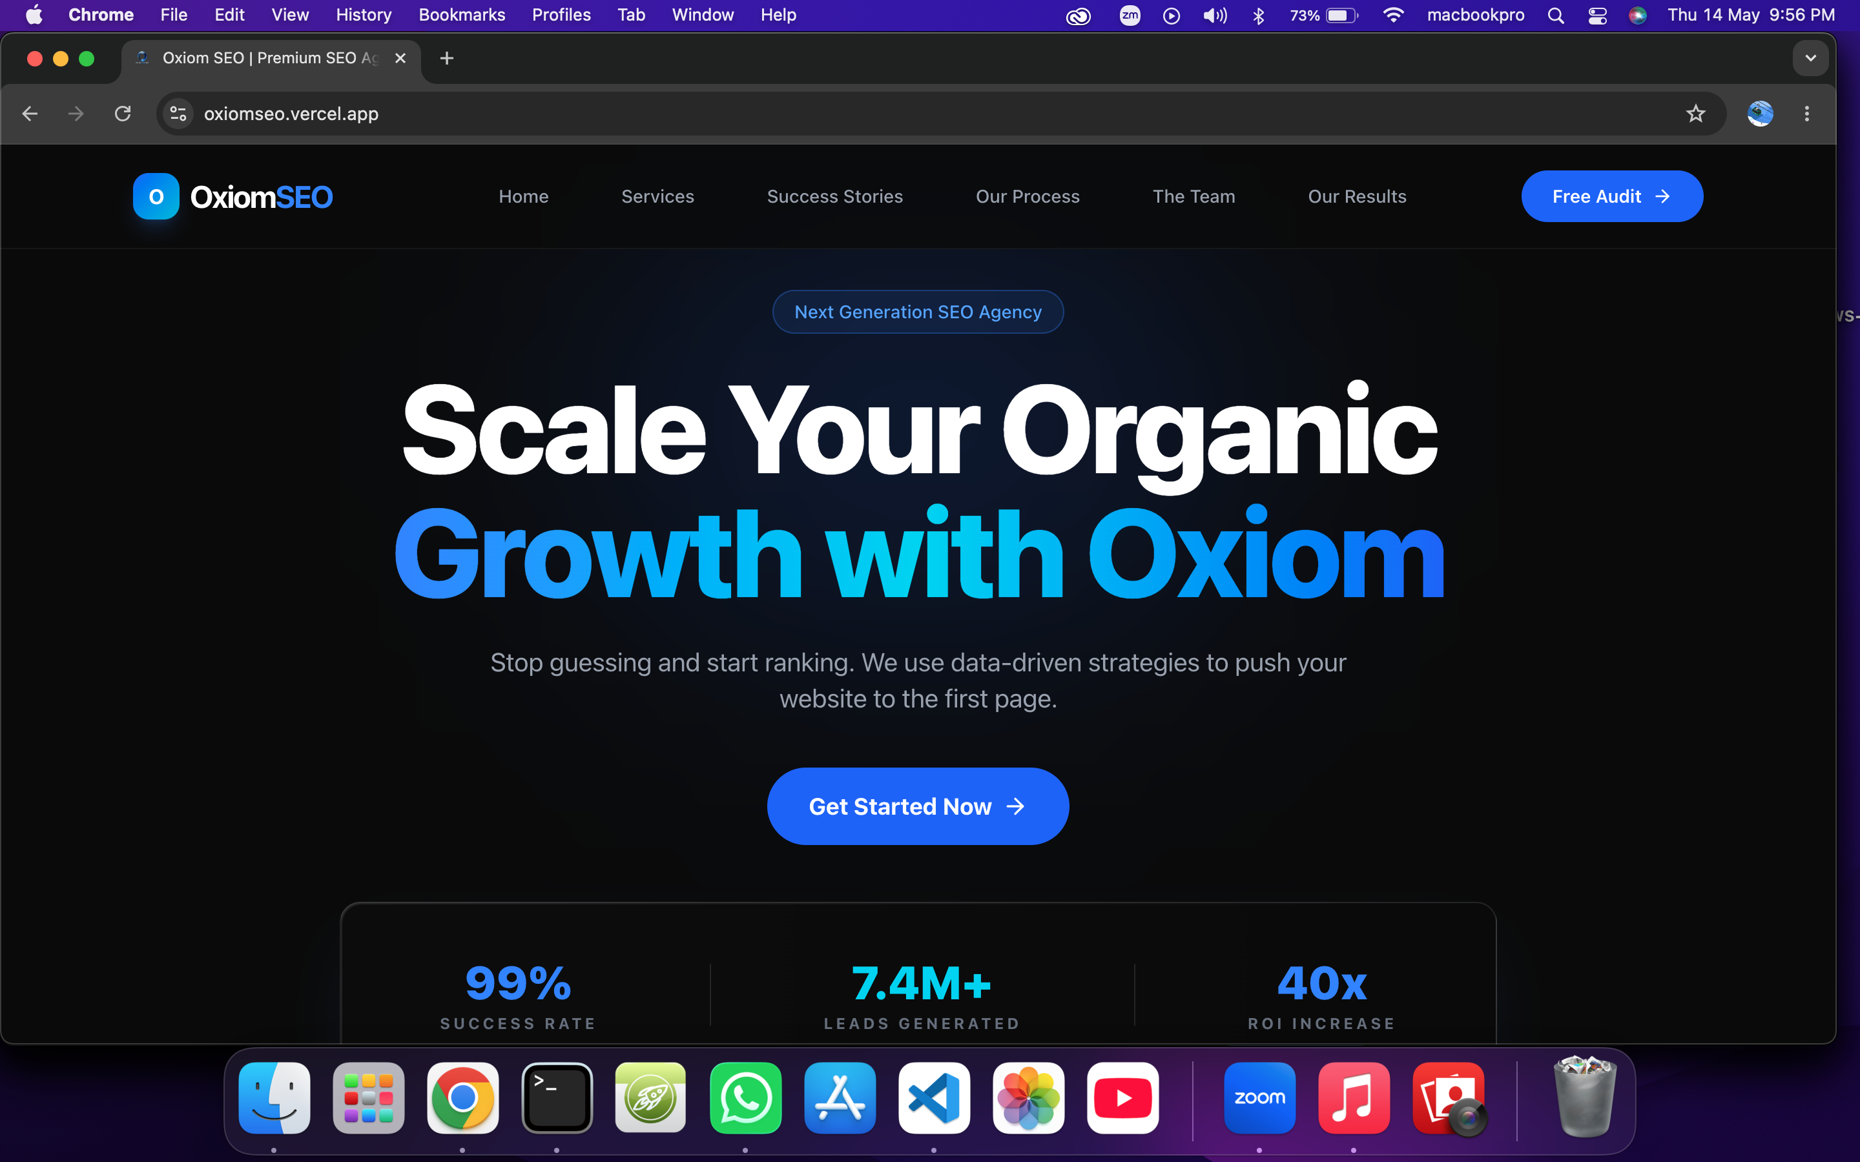Click the macbookpro user name in menu bar

pos(1475,15)
